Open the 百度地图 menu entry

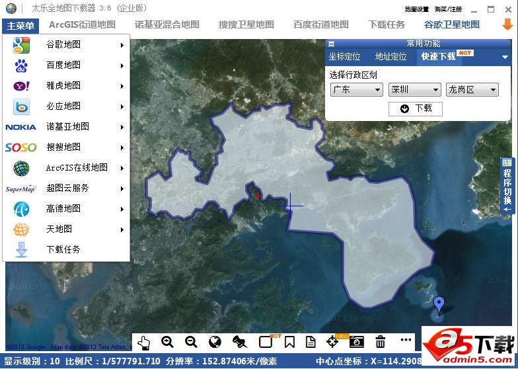66,65
